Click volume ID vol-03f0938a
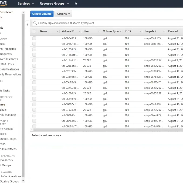Viewport: 183px width, 183px height. 70,88
